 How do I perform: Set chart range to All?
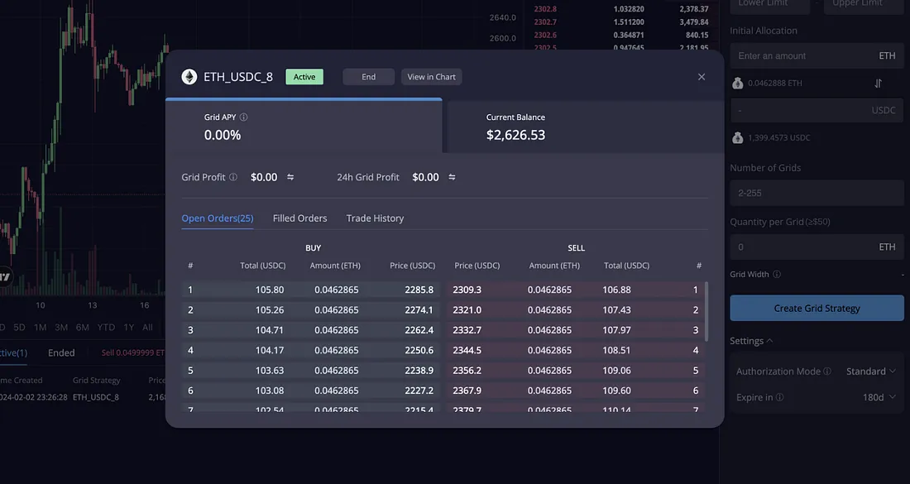point(147,328)
